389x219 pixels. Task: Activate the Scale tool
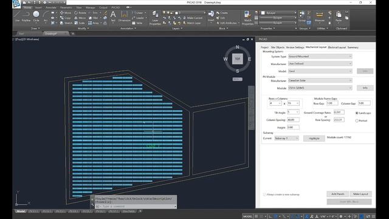(80, 23)
